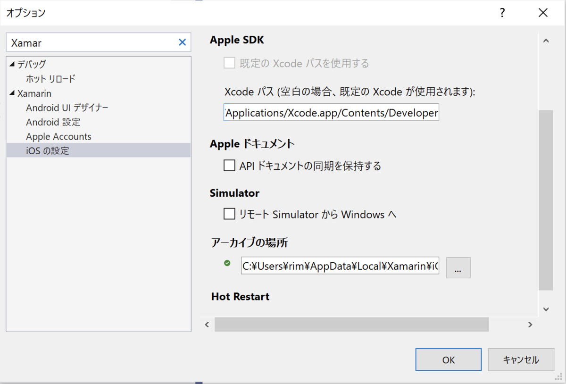Dismiss the dialog with キャンセル
The height and width of the screenshot is (384, 566).
pyautogui.click(x=521, y=359)
